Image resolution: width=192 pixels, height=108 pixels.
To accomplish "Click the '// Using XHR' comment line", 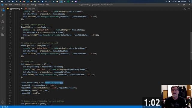I will pyautogui.click(x=27, y=61).
